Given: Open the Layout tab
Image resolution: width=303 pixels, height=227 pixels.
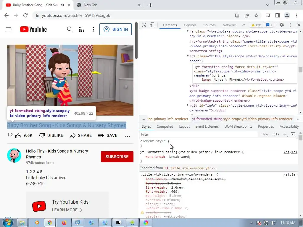Looking at the screenshot, I should coord(184,127).
